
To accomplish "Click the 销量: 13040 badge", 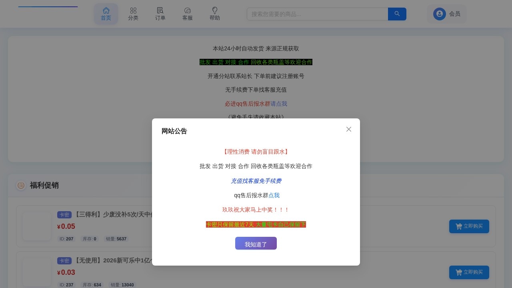I will 122,285.
